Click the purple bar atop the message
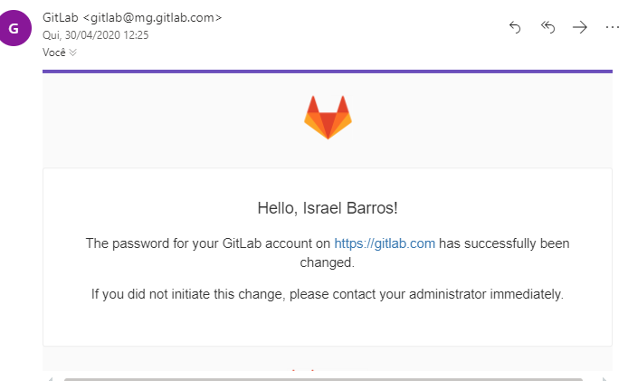This screenshot has height=381, width=628. click(328, 71)
